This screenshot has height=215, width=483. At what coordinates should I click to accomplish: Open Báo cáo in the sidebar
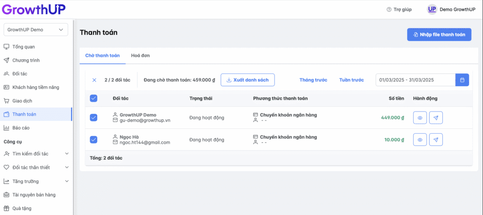point(23,127)
